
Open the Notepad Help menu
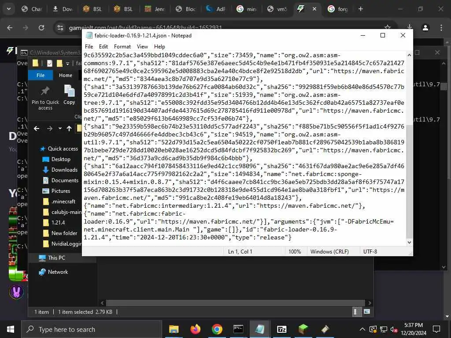159,47
